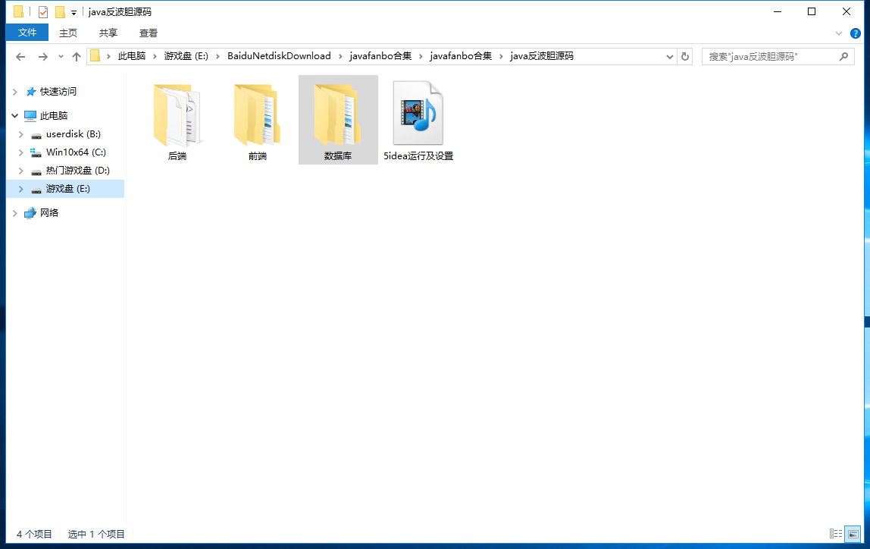870x549 pixels.
Task: Click 此电脑 in the address breadcrumb
Action: click(132, 56)
